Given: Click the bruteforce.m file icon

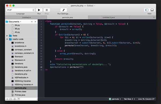Looking at the screenshot, I should pyautogui.click(x=12, y=46).
